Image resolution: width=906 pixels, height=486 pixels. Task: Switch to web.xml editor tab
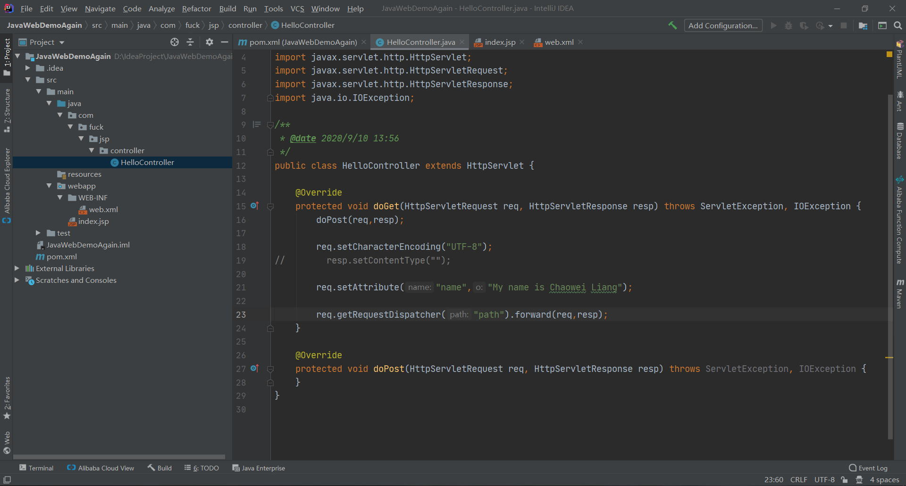tap(559, 42)
